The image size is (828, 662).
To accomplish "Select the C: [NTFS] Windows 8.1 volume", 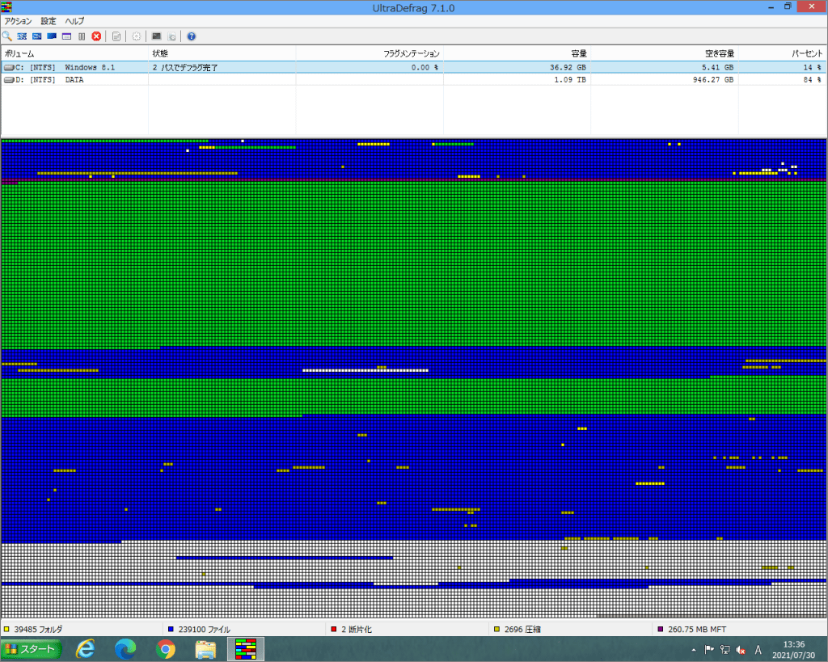I will (413, 67).
